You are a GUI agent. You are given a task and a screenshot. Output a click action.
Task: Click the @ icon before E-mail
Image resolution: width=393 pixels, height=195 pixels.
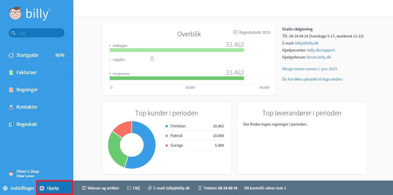tap(150, 188)
